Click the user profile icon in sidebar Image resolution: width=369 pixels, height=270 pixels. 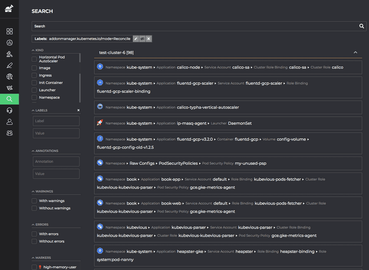[x=9, y=122]
